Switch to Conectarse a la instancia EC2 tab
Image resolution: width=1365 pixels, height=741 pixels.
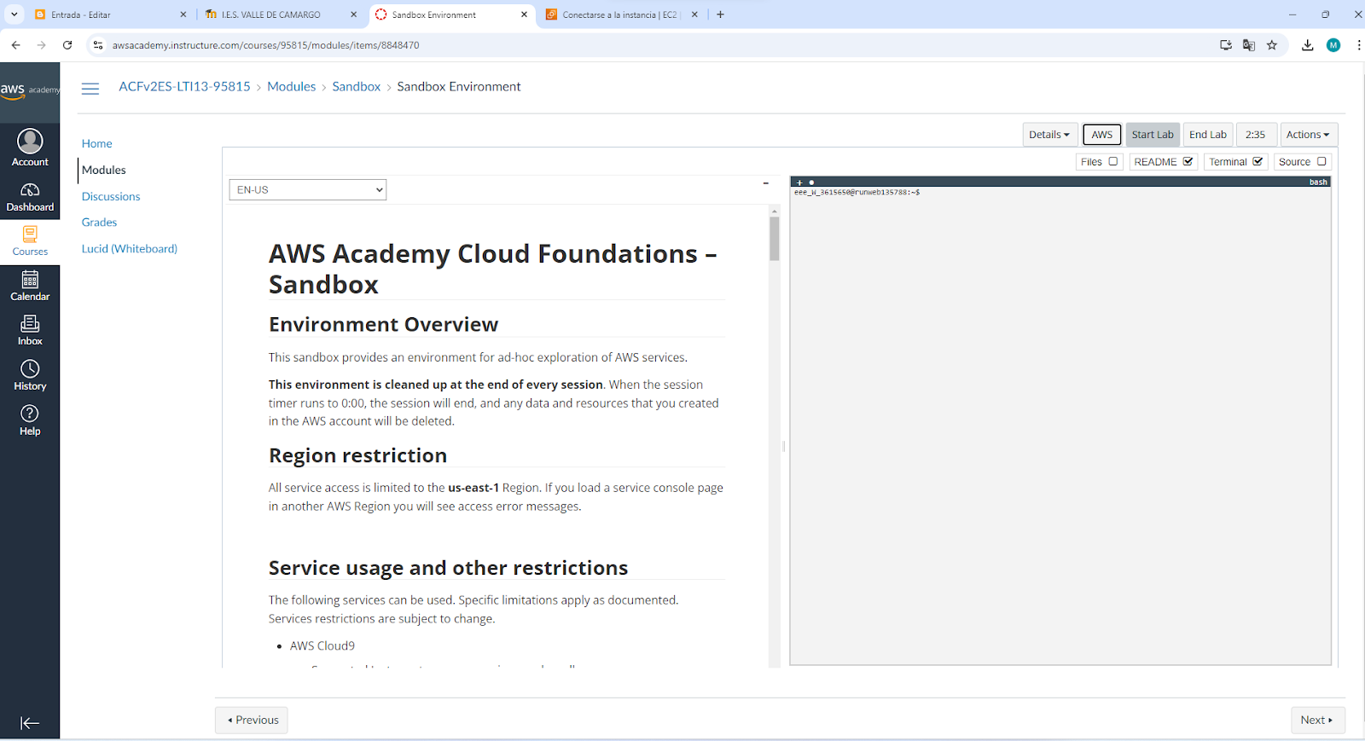click(x=621, y=14)
